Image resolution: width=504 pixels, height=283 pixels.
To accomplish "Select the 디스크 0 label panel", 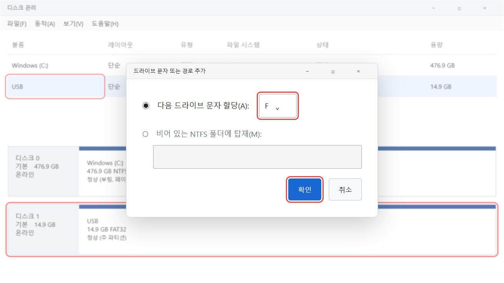I will click(x=44, y=171).
